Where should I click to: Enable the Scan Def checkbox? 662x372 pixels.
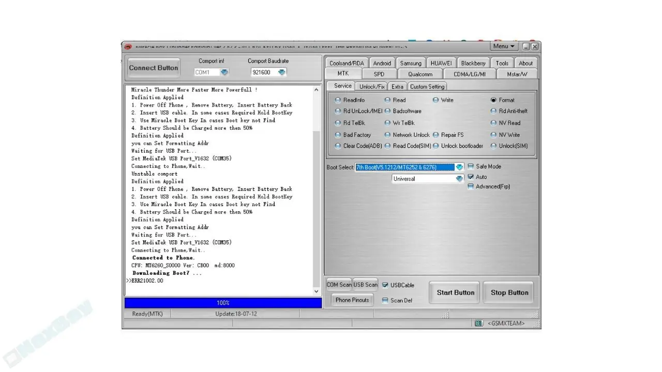click(385, 300)
